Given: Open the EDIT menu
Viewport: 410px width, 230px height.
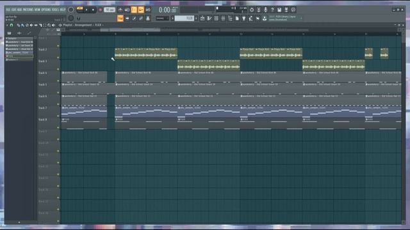Looking at the screenshot, I should click(x=13, y=10).
